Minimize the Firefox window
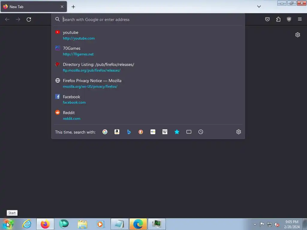Image resolution: width=307 pixels, height=230 pixels. tap(282, 3)
